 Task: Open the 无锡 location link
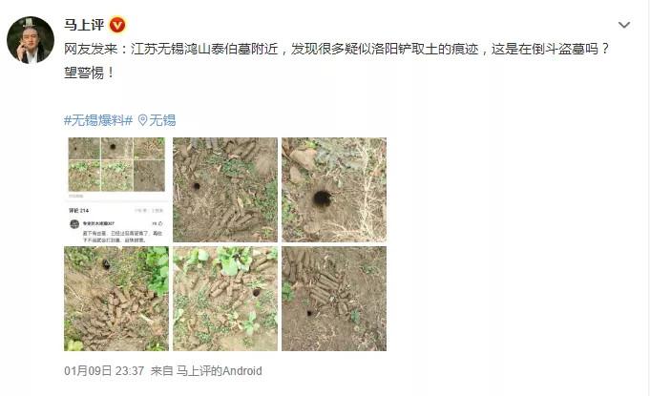coord(162,120)
